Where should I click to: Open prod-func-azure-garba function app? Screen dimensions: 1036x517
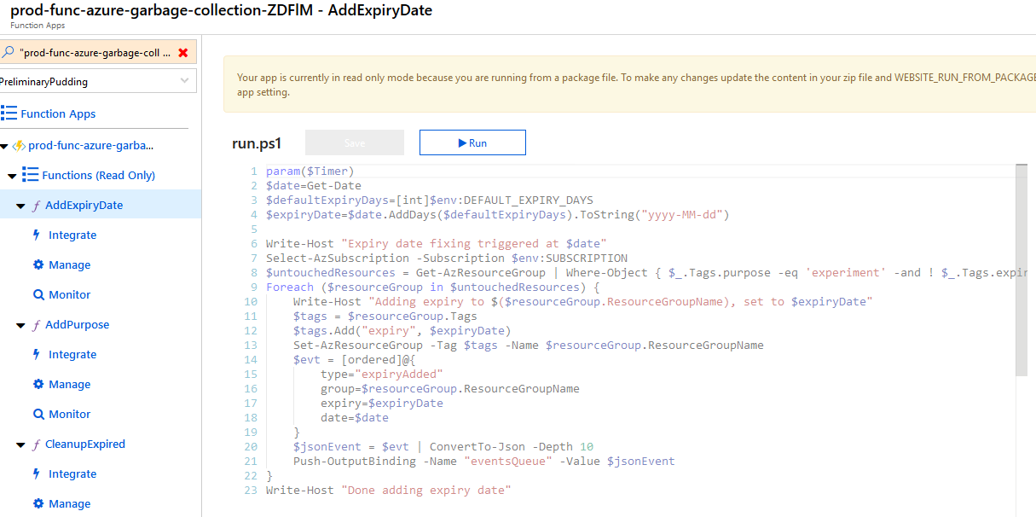[91, 146]
